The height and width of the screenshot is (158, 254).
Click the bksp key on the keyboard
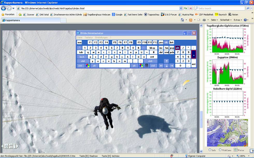pyautogui.click(x=152, y=48)
